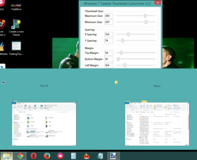Adjust the Top Margin slider

(121, 53)
